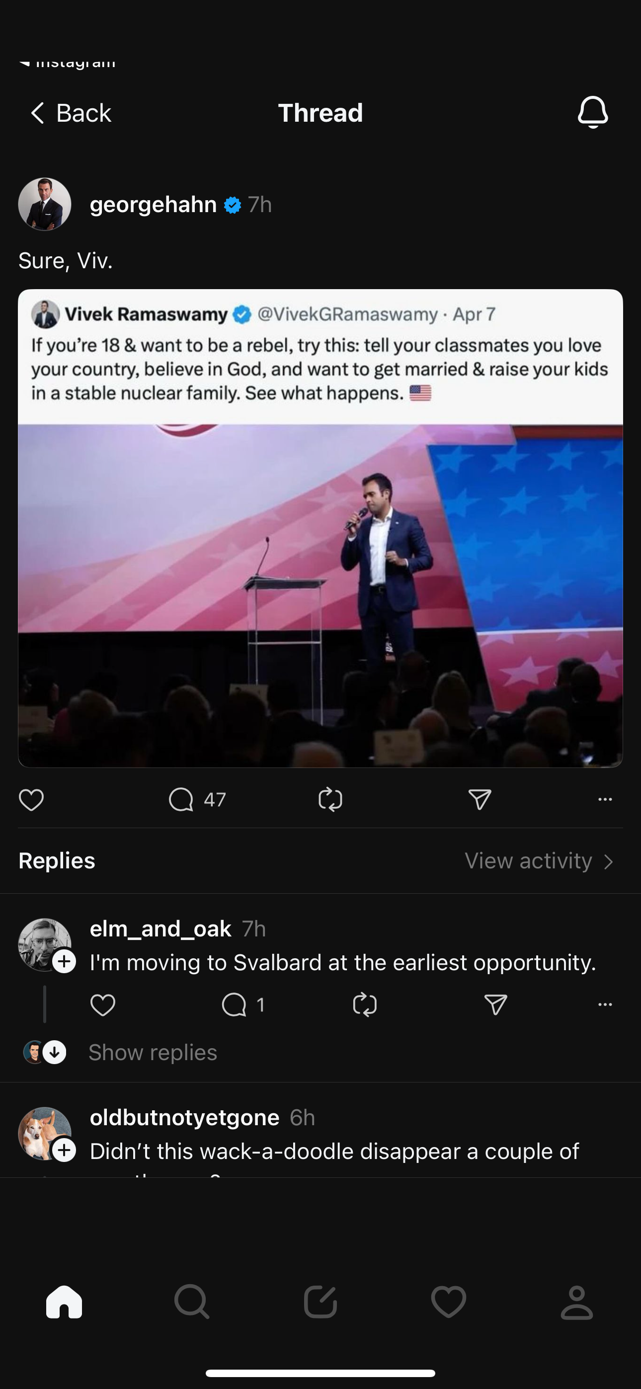Open comments on georgehahn's post
Image resolution: width=641 pixels, height=1389 pixels.
click(181, 799)
